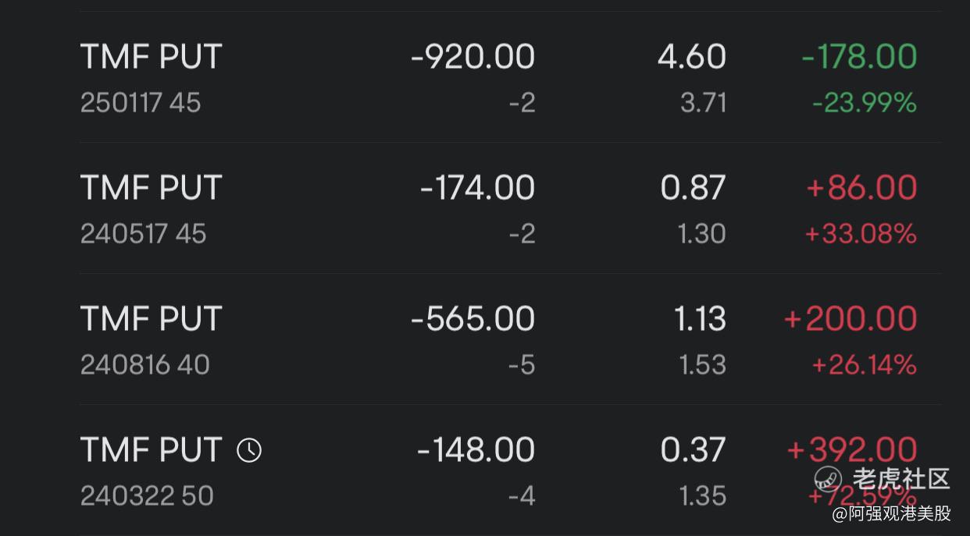The width and height of the screenshot is (970, 536).
Task: Open the clock icon beside TMF PUT 240322
Action: click(249, 450)
